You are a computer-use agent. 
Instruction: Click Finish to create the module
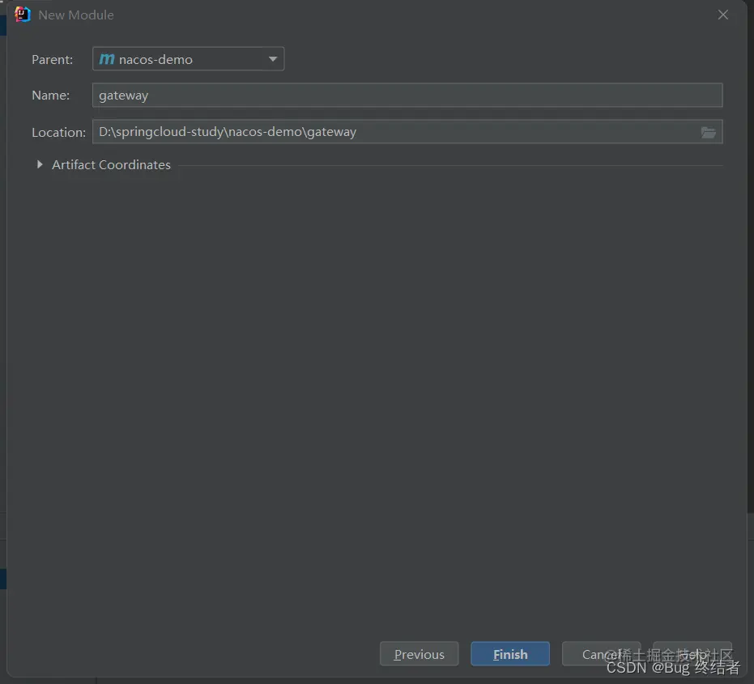point(510,654)
